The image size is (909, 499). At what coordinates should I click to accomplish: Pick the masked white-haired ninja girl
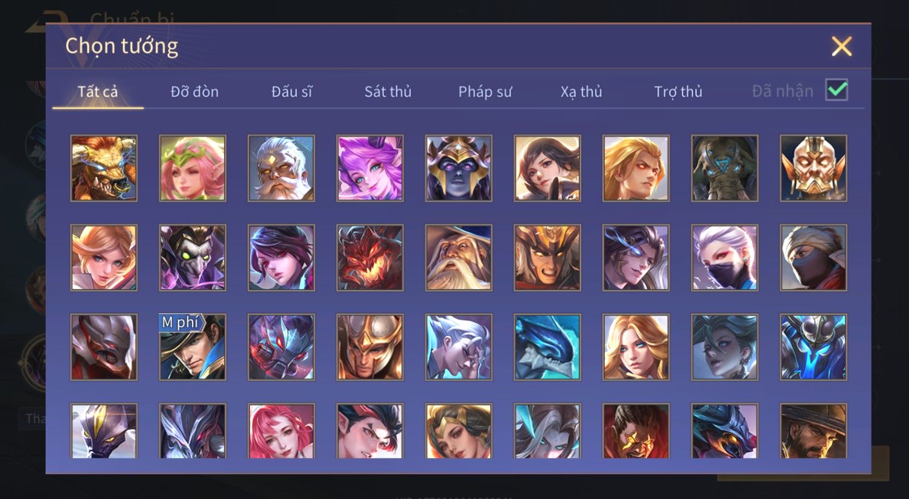click(x=725, y=258)
